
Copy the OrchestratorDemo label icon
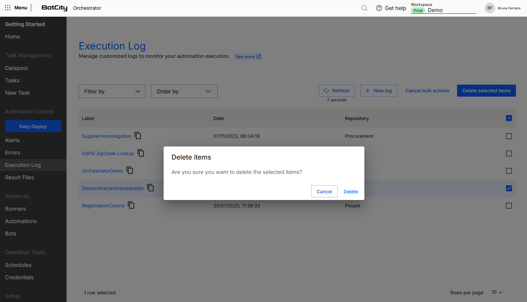click(130, 170)
